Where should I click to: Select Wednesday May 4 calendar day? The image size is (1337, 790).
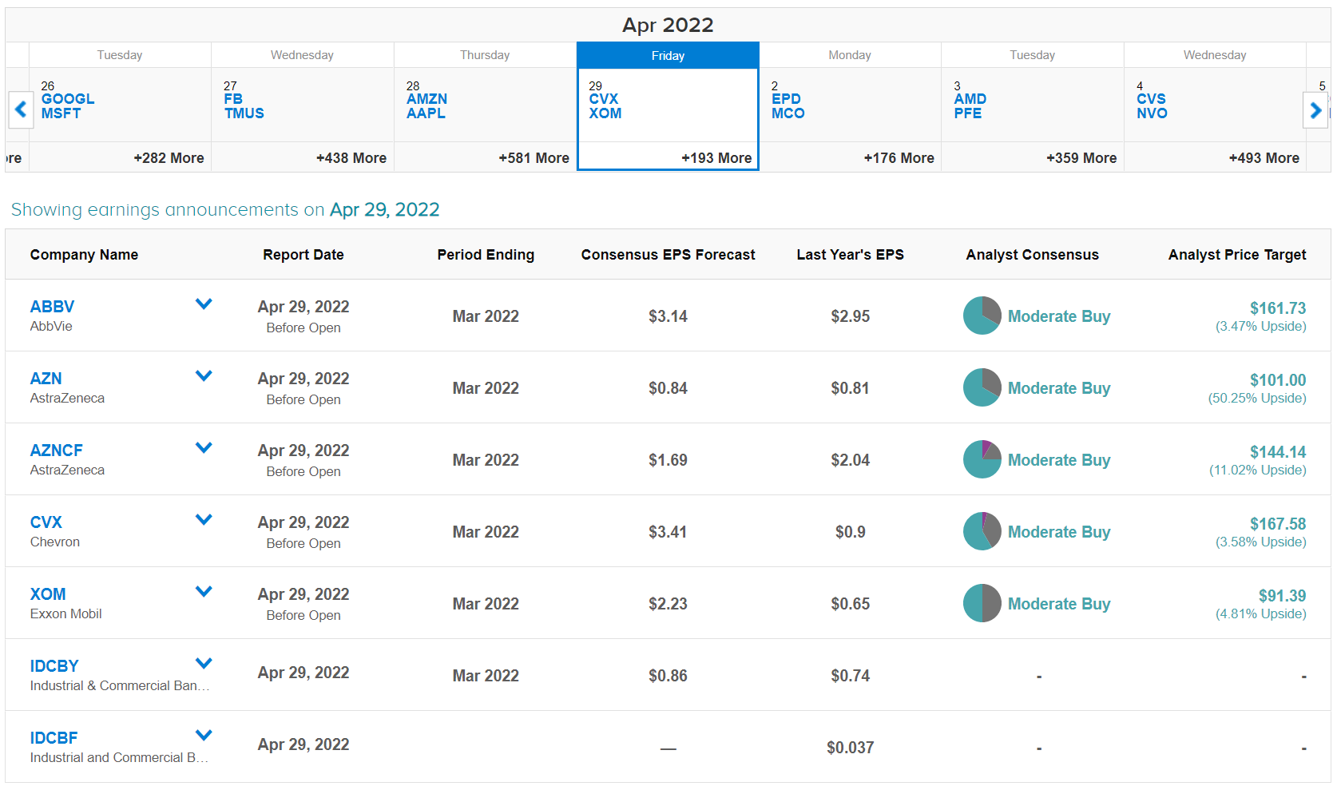click(1216, 106)
